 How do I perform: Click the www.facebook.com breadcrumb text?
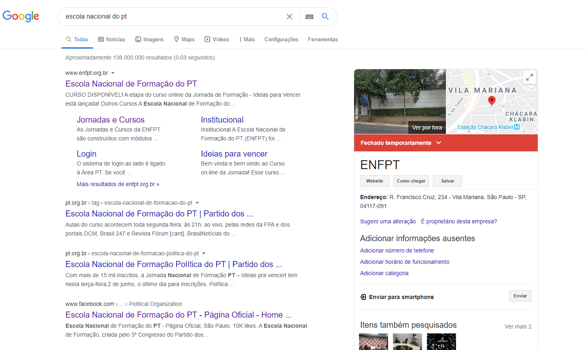click(x=90, y=304)
